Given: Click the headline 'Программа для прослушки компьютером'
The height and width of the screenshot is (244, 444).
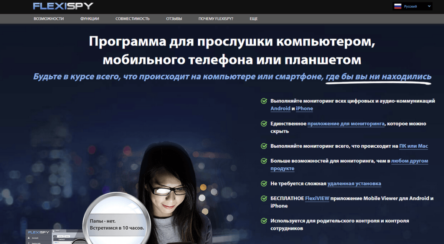Looking at the screenshot, I should coord(232,41).
